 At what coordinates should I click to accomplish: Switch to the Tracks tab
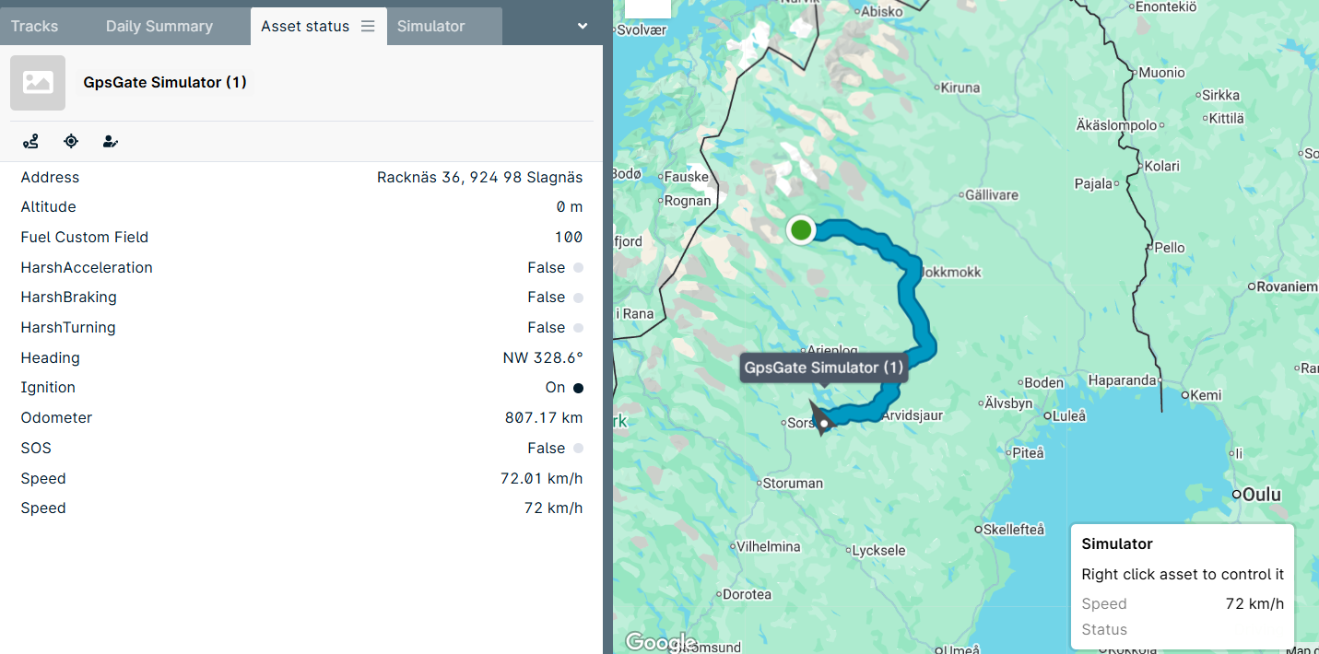pos(35,26)
